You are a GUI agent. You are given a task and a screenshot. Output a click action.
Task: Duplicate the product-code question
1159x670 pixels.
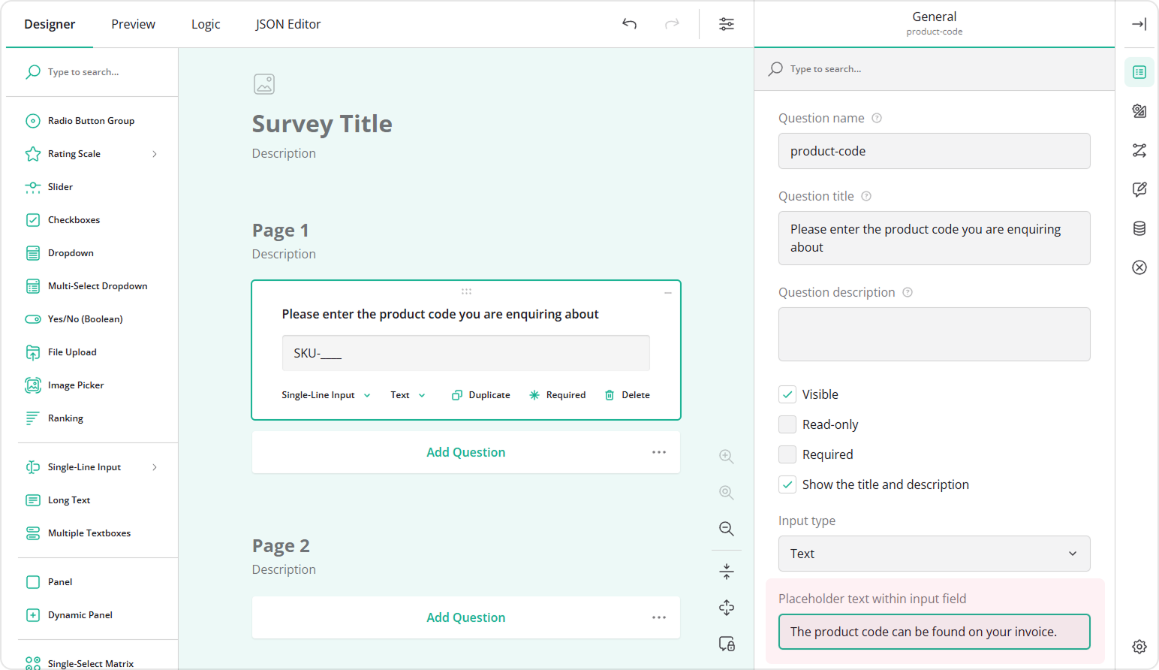click(480, 394)
